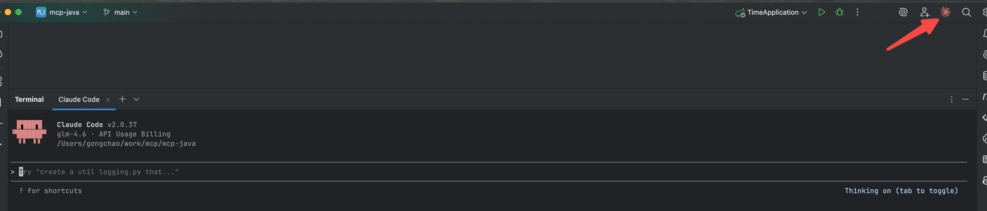Open a new terminal with the plus button
The width and height of the screenshot is (987, 211).
coord(122,99)
